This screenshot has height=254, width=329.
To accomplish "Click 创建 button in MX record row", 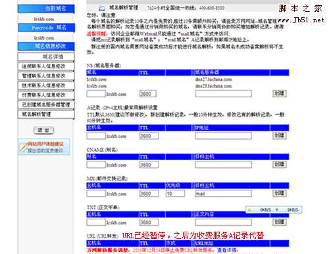I will (x=280, y=194).
